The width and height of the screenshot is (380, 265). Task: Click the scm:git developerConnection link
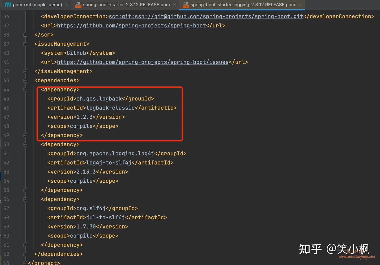tap(205, 16)
